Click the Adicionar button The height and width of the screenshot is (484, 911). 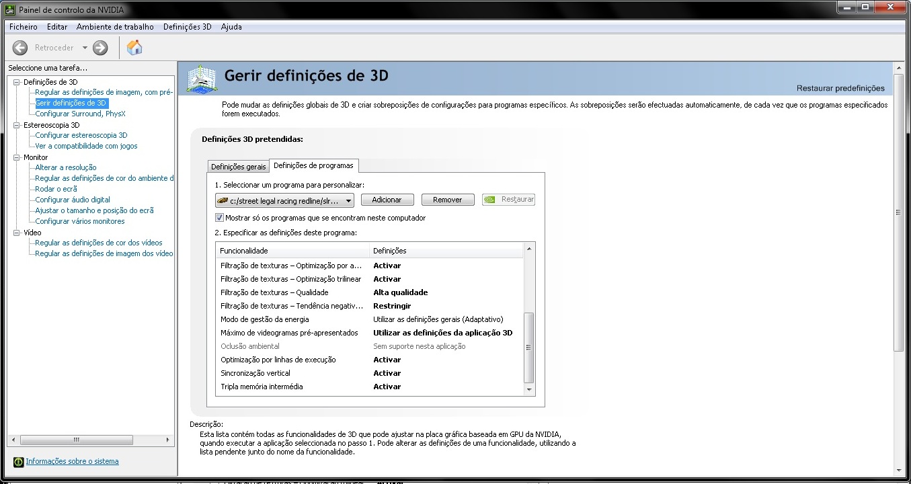click(387, 200)
